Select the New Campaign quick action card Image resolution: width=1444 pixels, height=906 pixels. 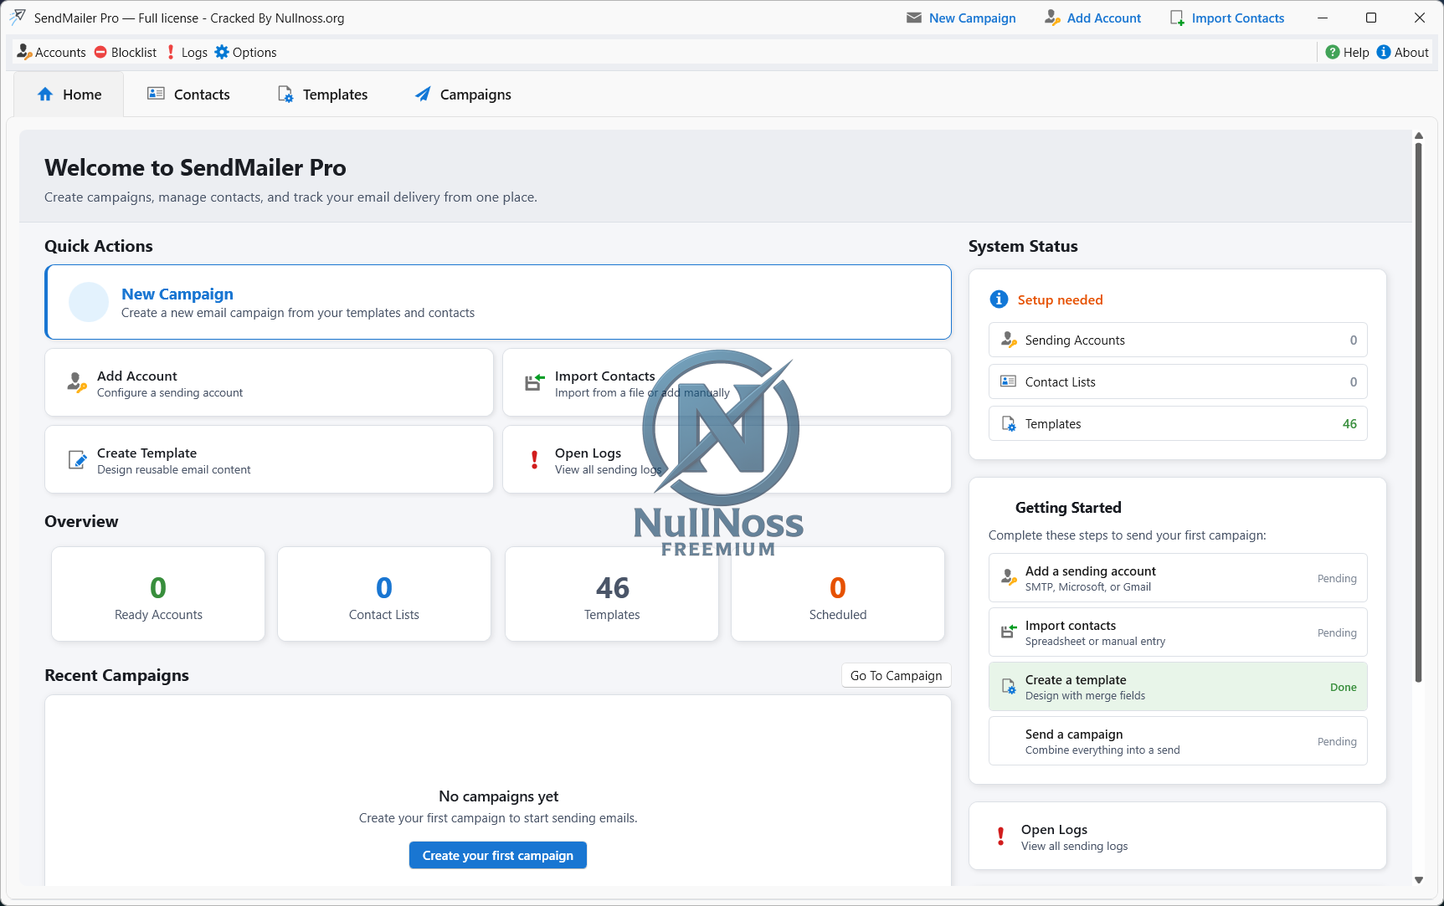pos(497,302)
